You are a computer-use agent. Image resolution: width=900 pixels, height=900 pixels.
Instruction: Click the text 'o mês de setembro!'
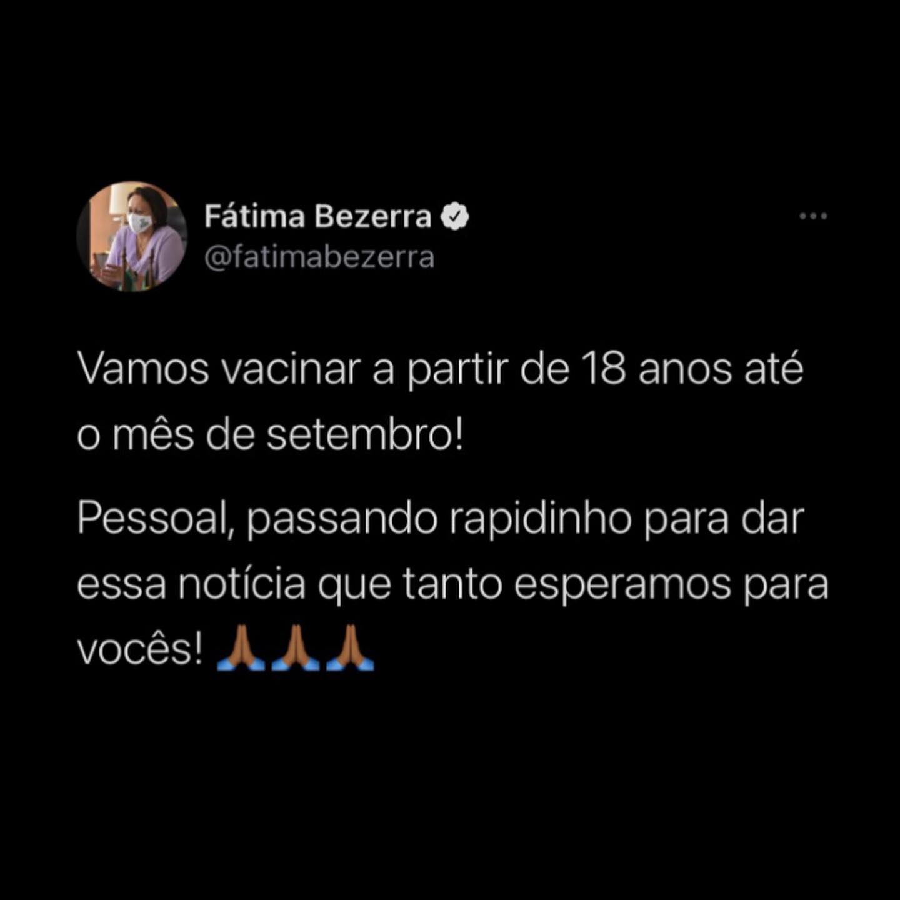[271, 434]
